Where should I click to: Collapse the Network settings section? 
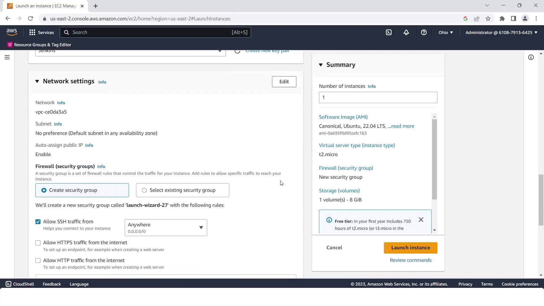(37, 81)
